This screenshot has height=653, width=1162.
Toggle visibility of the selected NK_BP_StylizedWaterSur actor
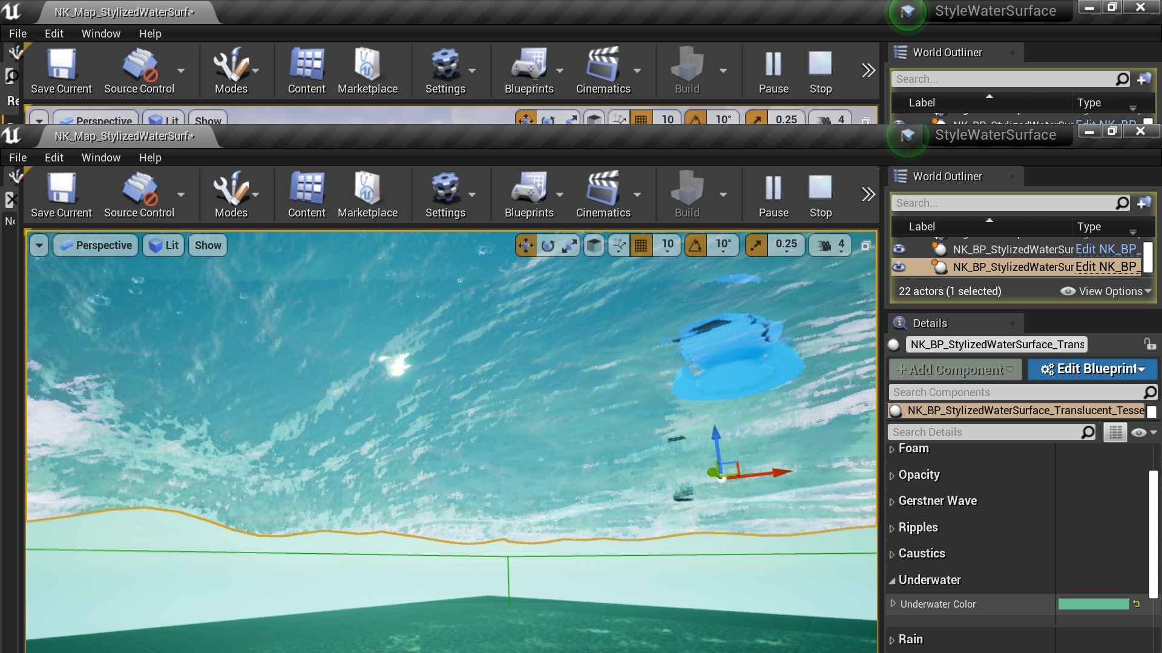pos(899,267)
